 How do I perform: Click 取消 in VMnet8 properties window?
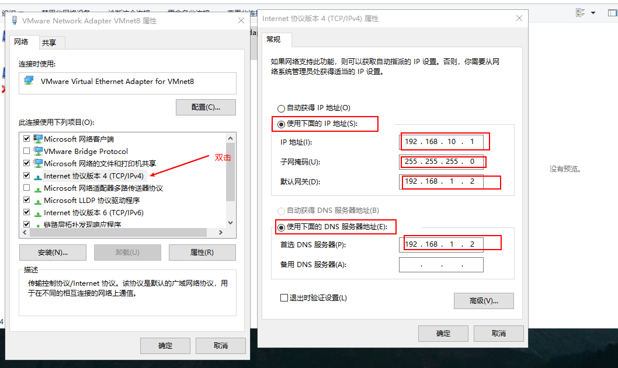click(x=221, y=346)
